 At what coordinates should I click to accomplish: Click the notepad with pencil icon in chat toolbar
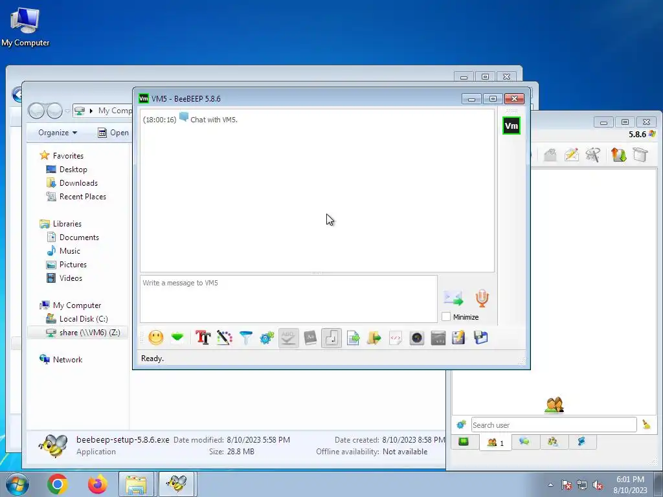[459, 338]
